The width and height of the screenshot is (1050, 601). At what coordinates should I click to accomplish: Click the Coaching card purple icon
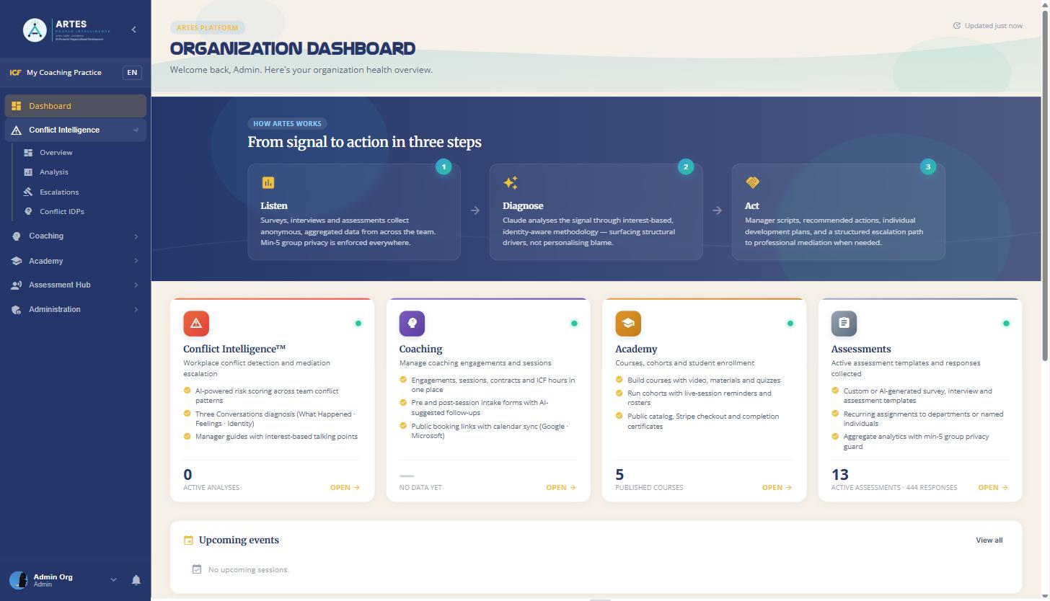coord(412,324)
